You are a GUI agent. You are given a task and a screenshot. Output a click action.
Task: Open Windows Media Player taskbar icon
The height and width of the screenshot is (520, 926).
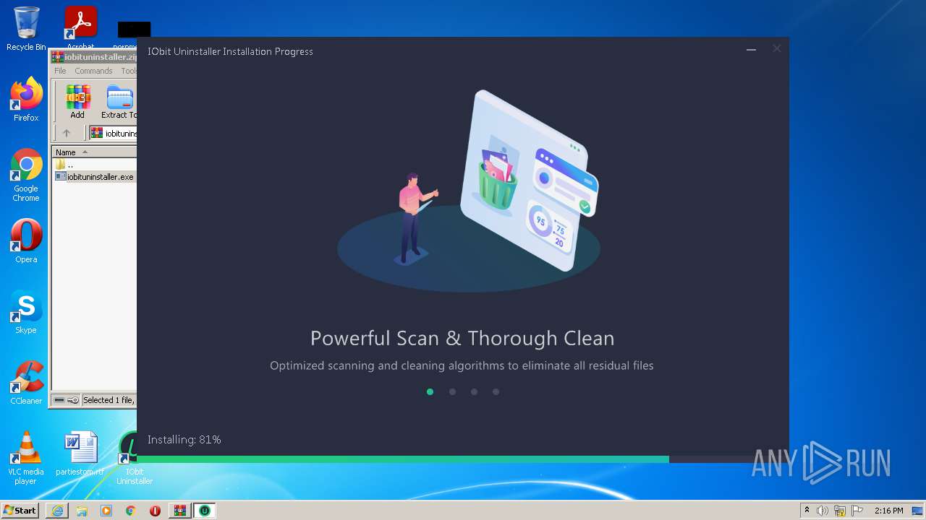pyautogui.click(x=106, y=511)
